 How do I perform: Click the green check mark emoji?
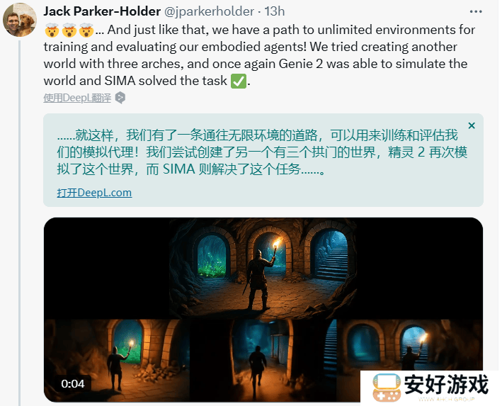click(239, 81)
